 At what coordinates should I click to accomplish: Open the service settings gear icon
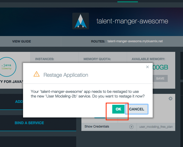point(171,99)
